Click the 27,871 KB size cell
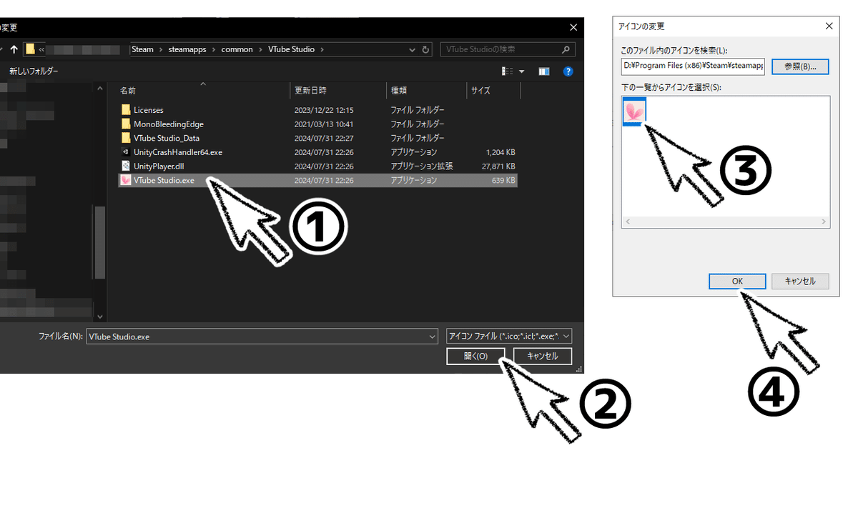 (499, 166)
